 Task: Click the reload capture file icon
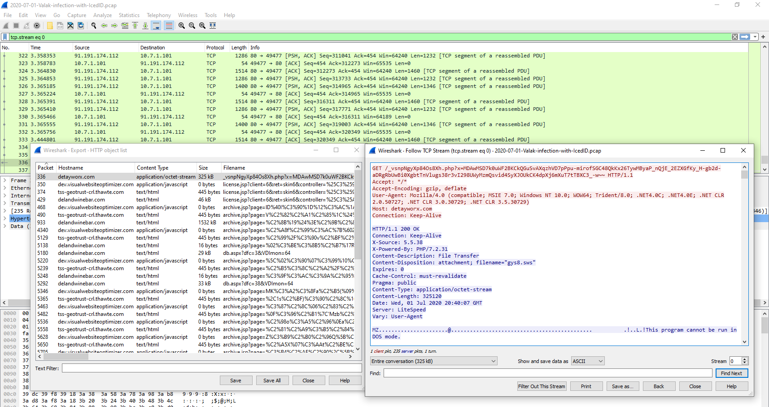81,26
